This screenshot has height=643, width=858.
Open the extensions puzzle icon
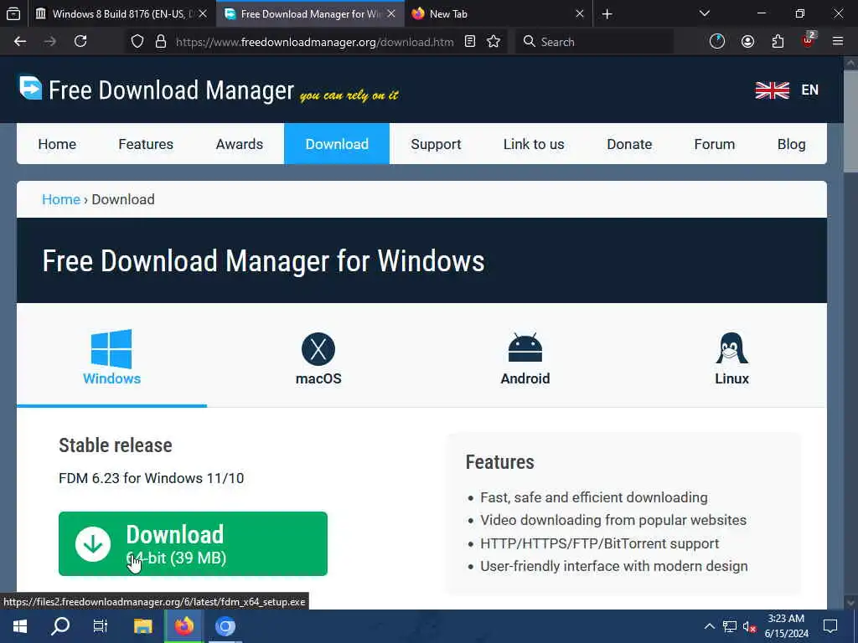point(778,42)
